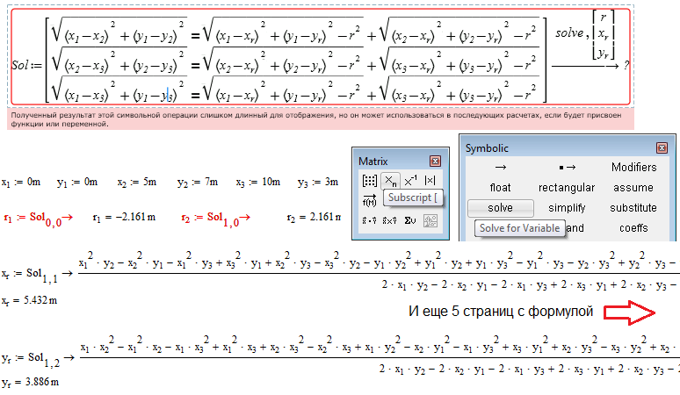Insert the coeffs keyword

click(633, 228)
